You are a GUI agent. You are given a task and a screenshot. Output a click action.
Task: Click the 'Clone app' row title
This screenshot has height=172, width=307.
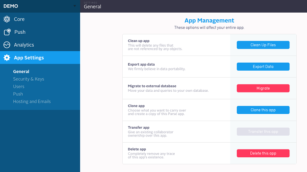pos(136,106)
